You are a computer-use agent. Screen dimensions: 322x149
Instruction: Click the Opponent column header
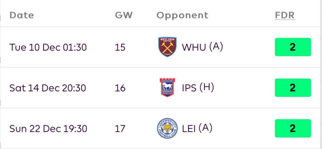coord(182,15)
